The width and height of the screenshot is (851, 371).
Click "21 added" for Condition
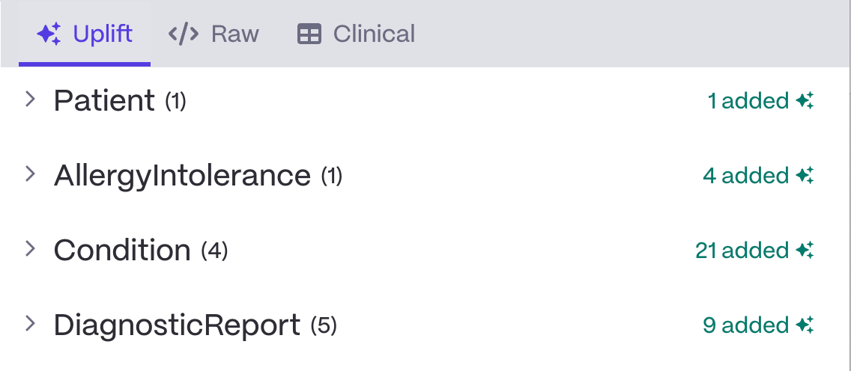click(x=742, y=251)
